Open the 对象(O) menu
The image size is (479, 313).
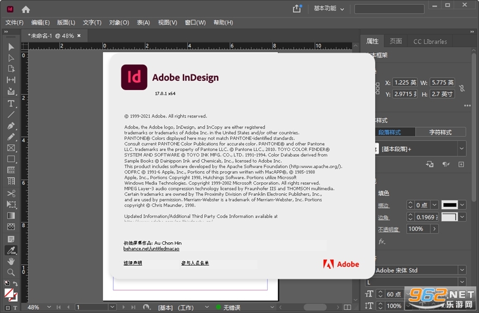119,22
